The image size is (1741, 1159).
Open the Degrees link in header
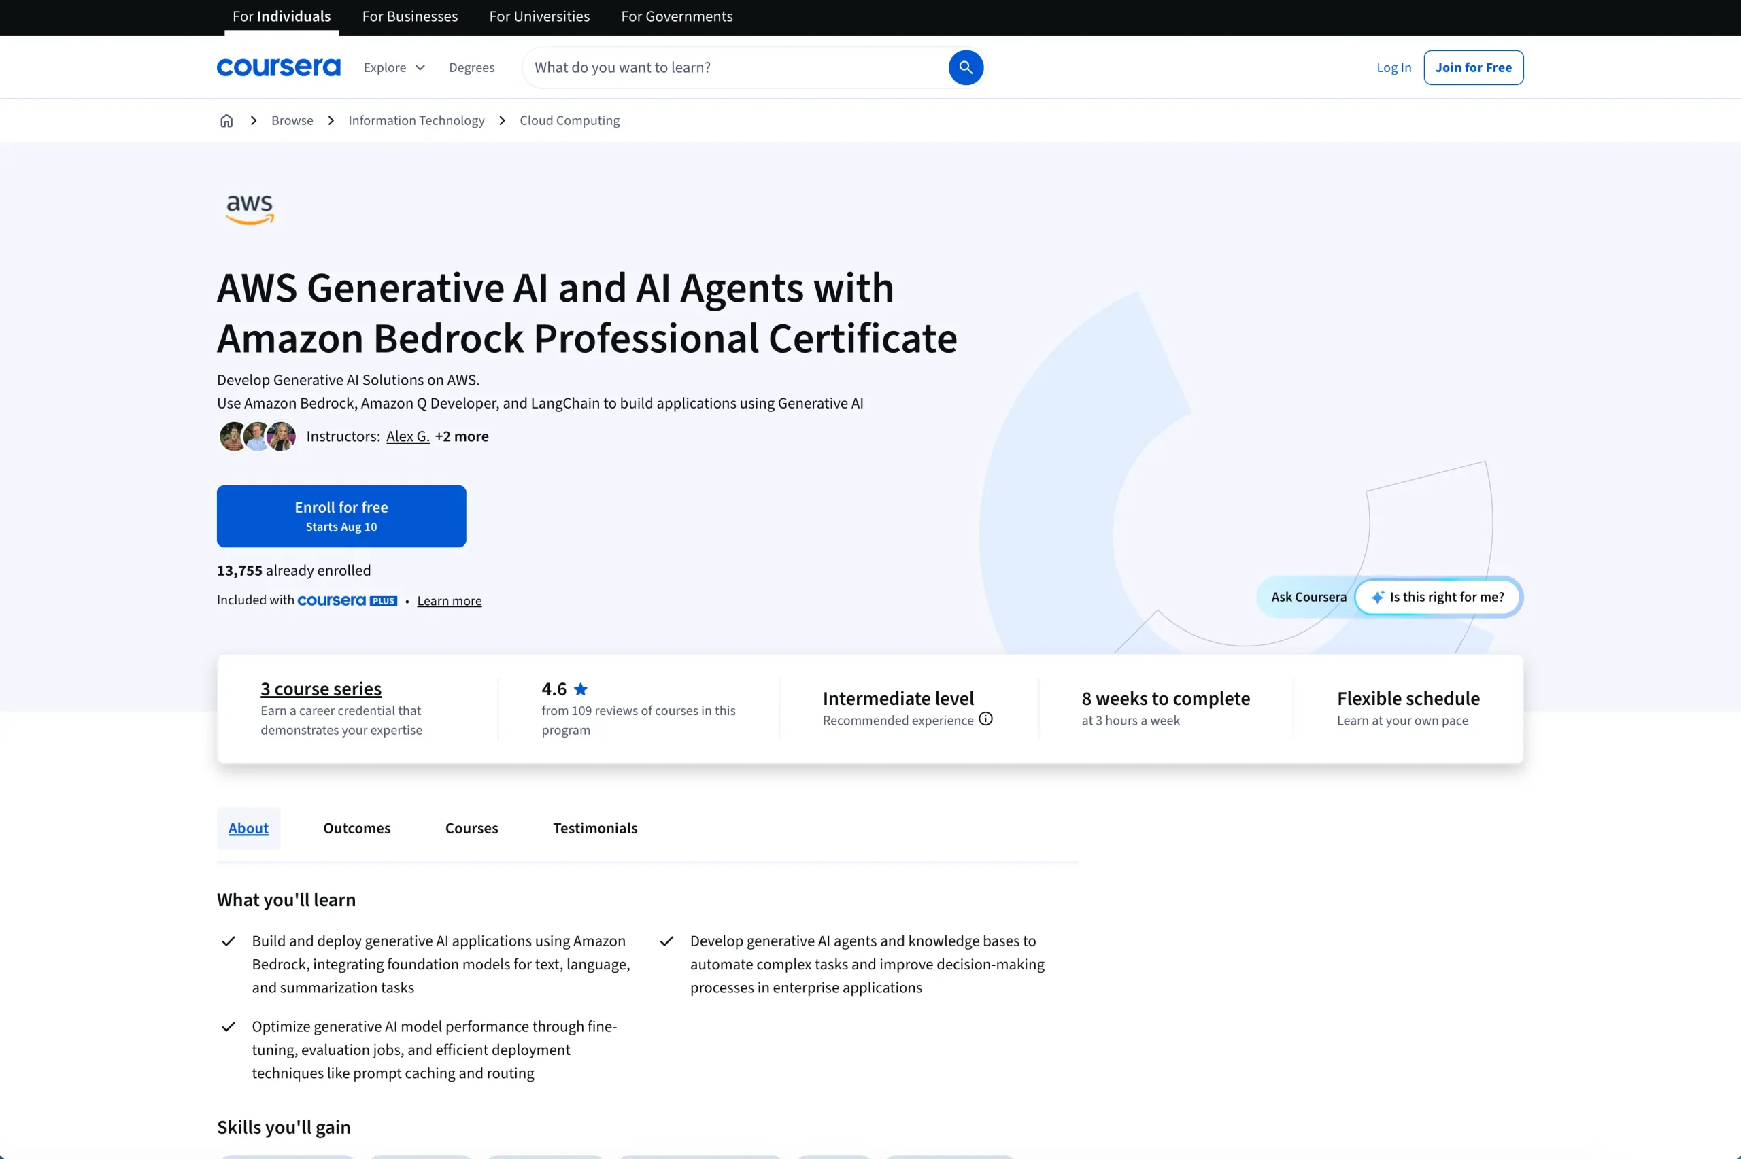472,67
